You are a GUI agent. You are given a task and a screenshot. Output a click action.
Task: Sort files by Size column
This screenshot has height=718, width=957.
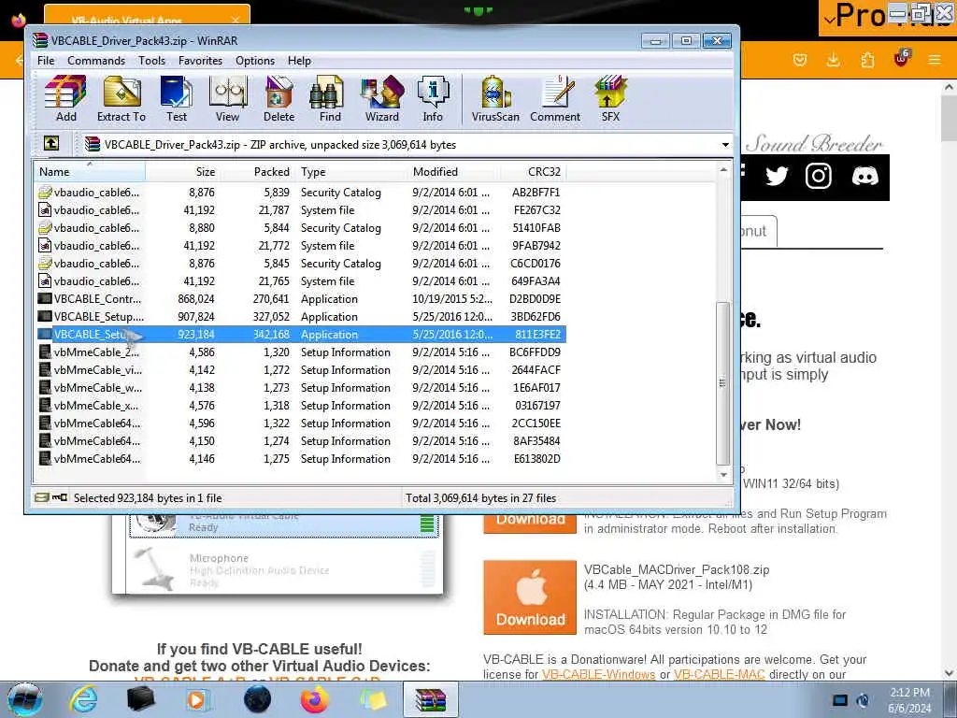tap(182, 172)
